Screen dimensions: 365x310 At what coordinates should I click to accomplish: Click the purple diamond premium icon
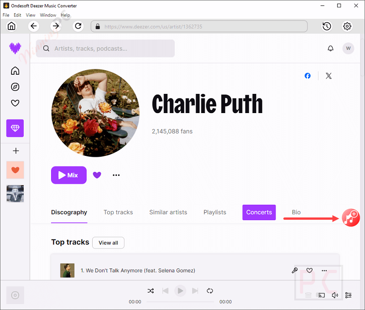(15, 128)
